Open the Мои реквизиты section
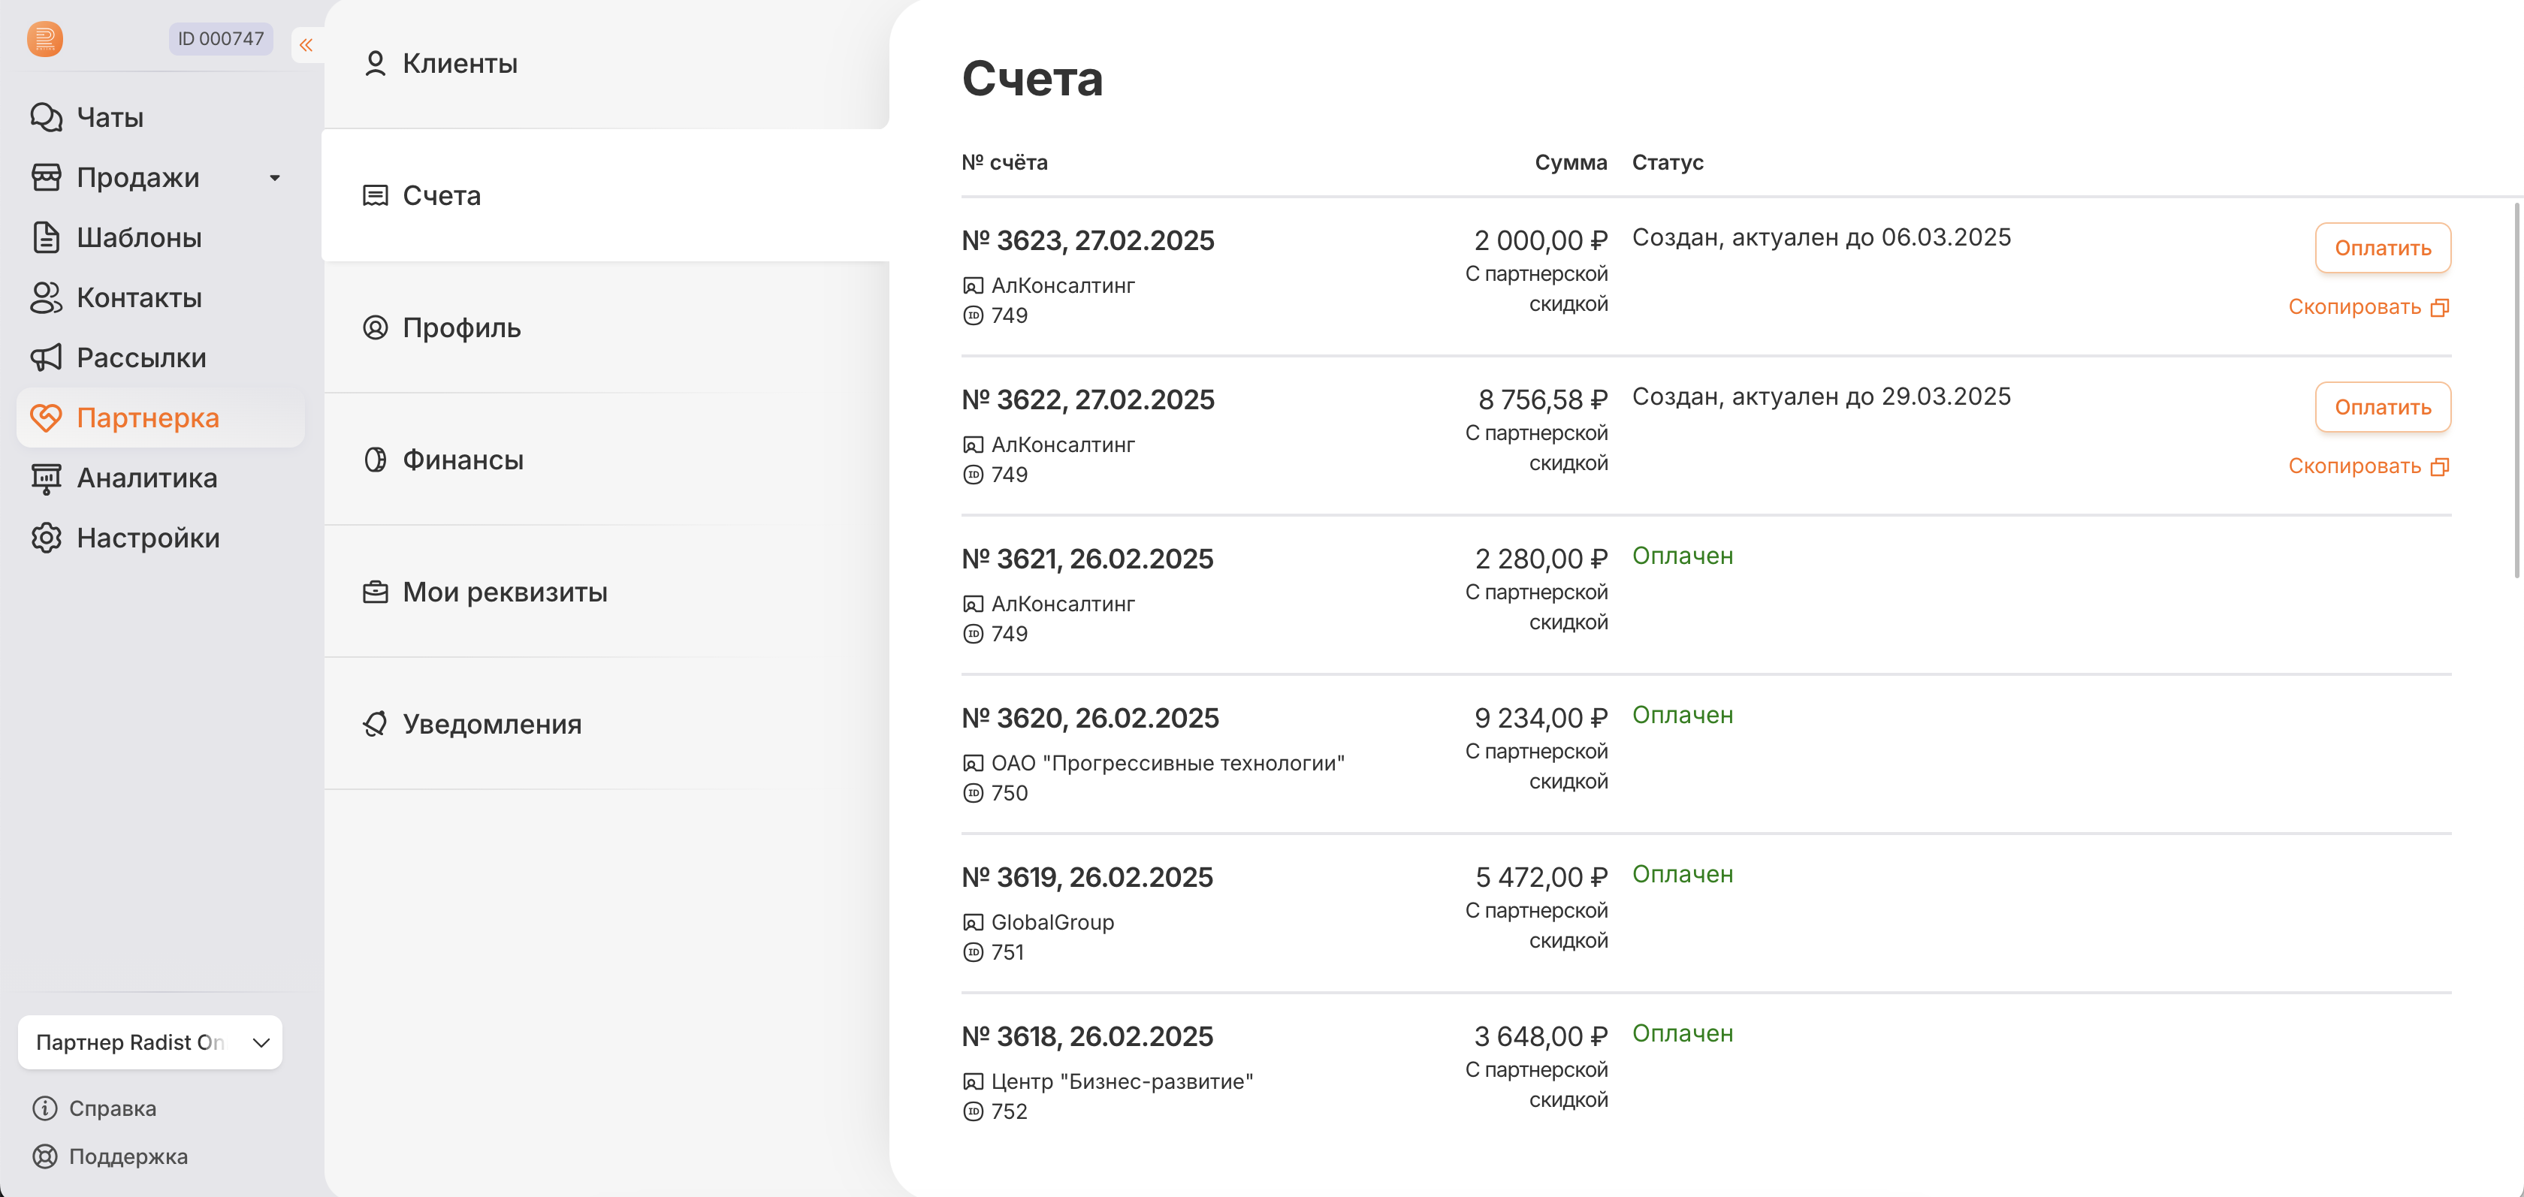 [x=505, y=592]
